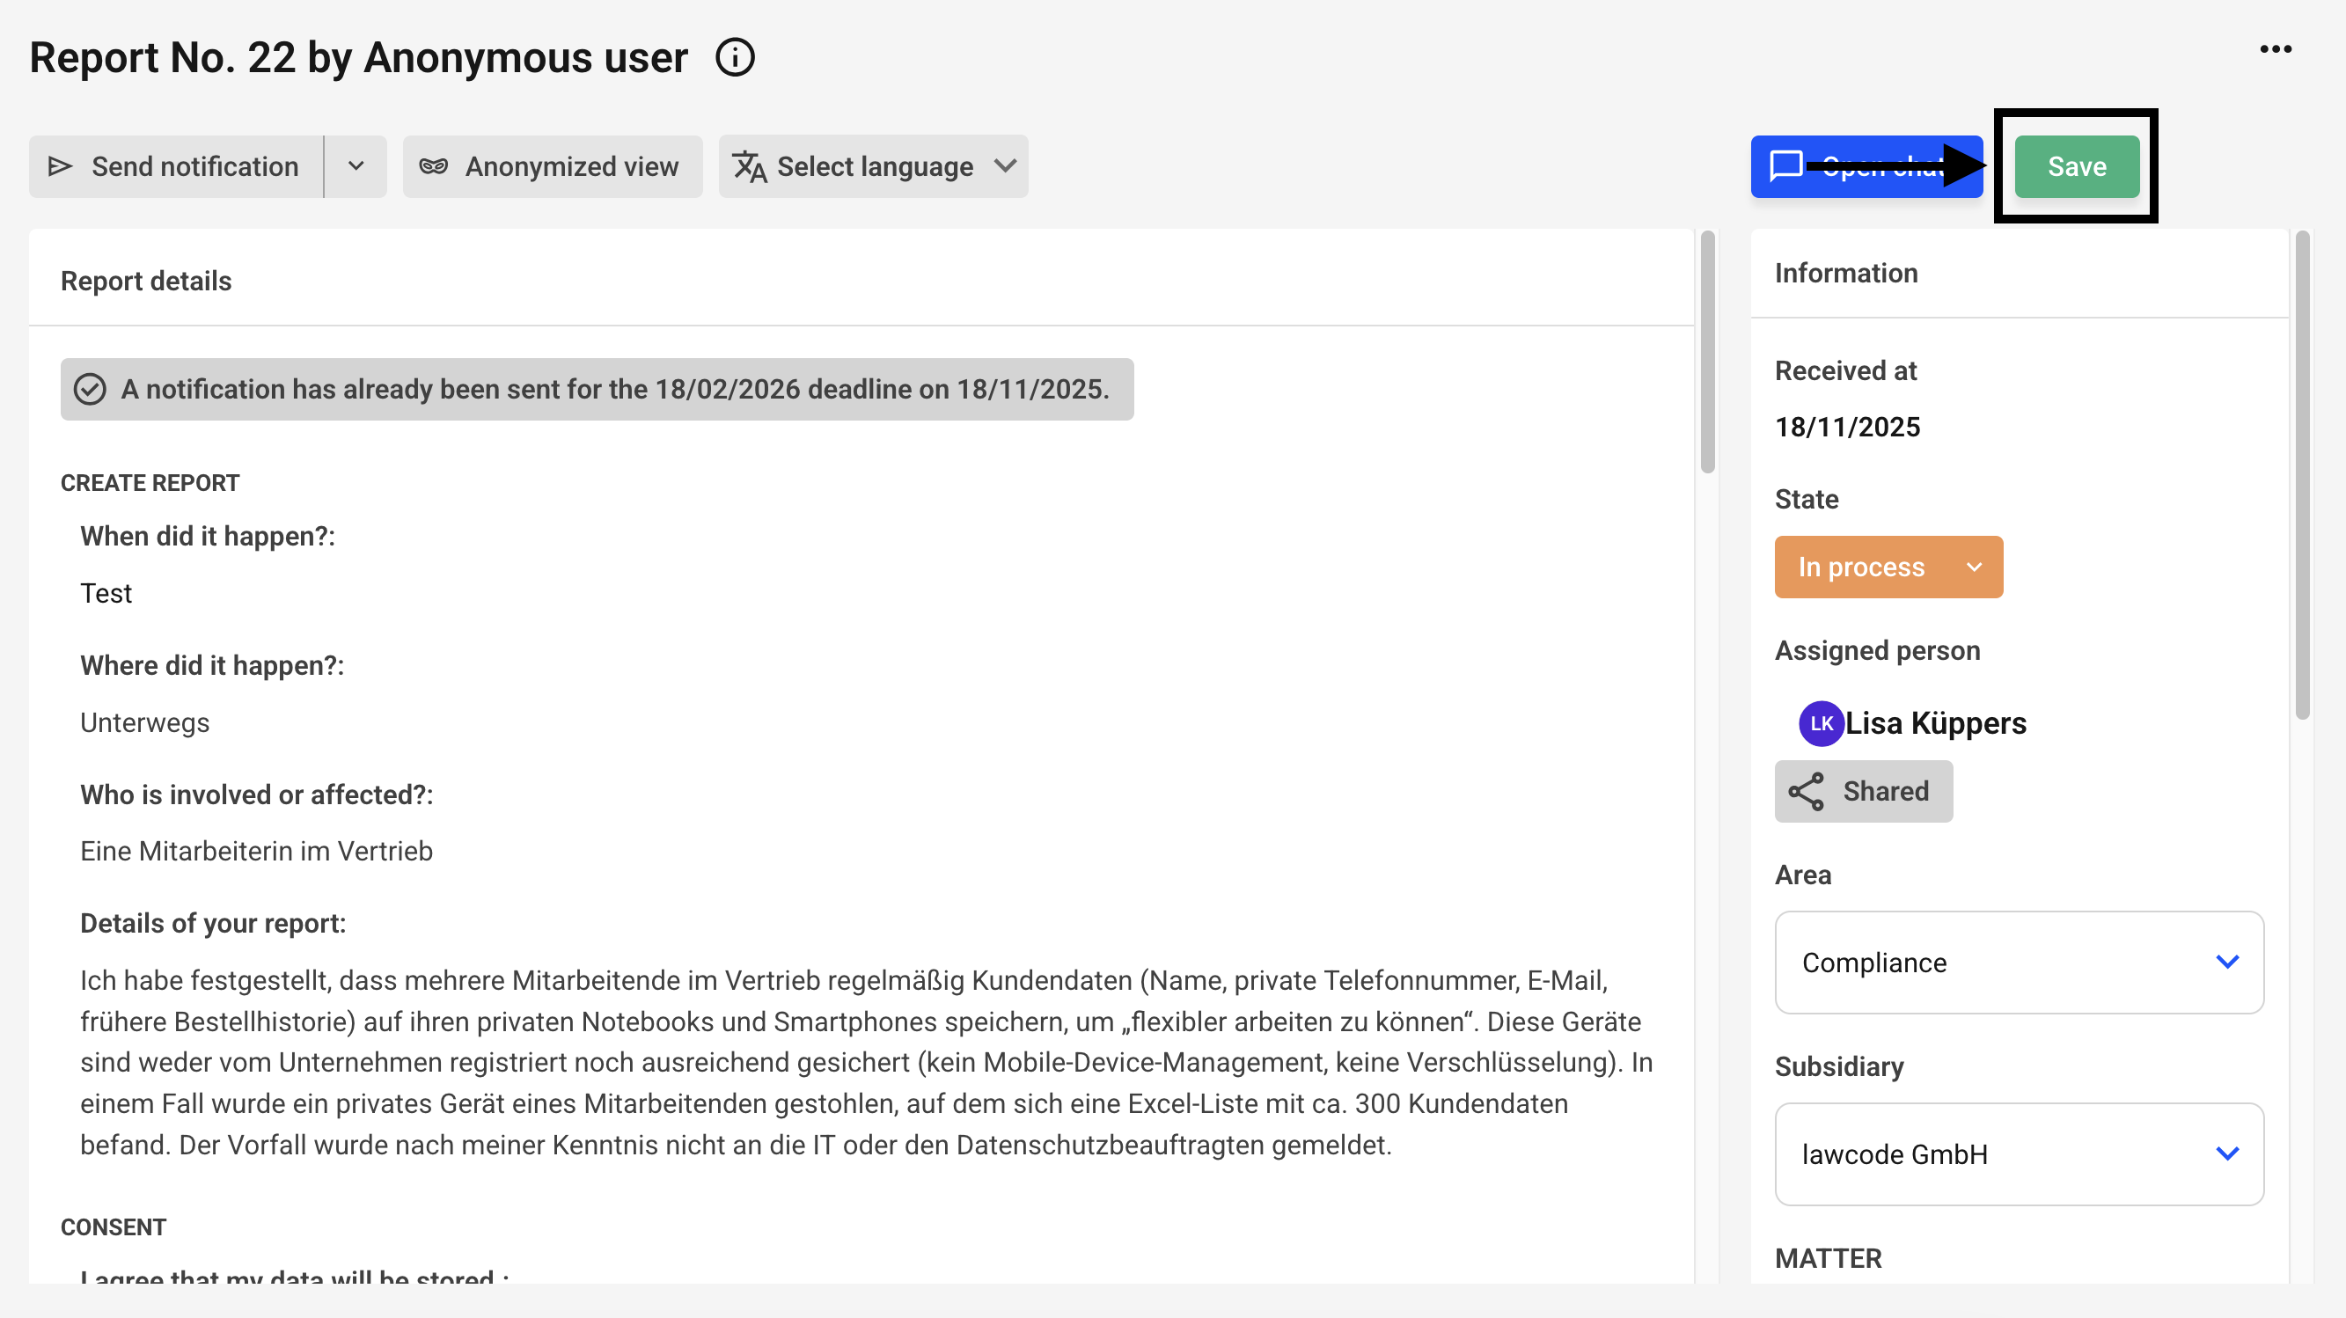Open the Select language dropdown

coord(874,166)
